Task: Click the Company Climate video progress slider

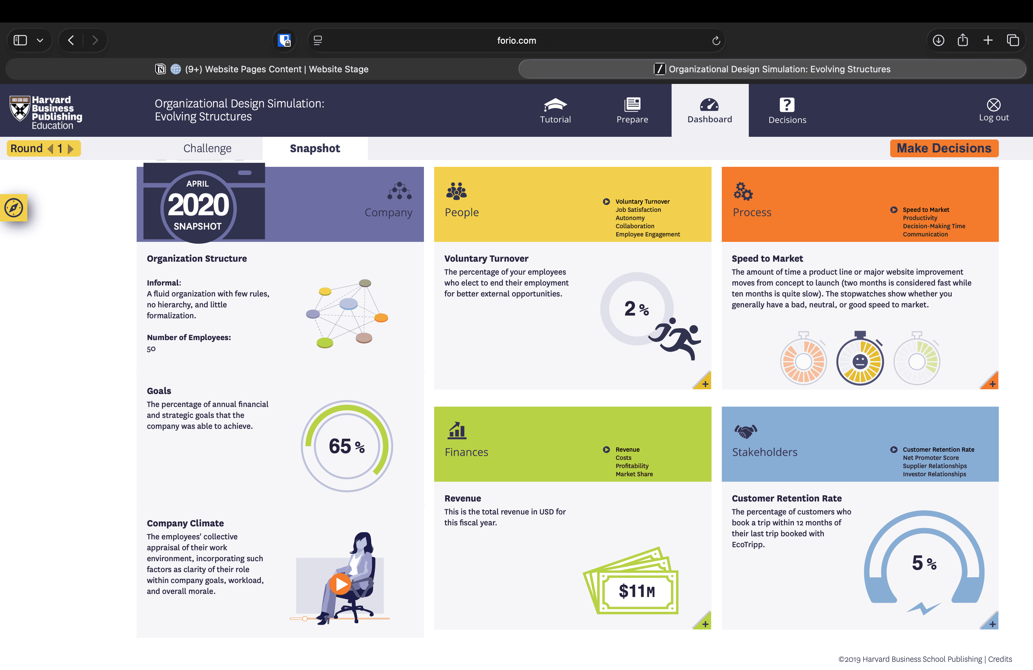Action: 305,618
